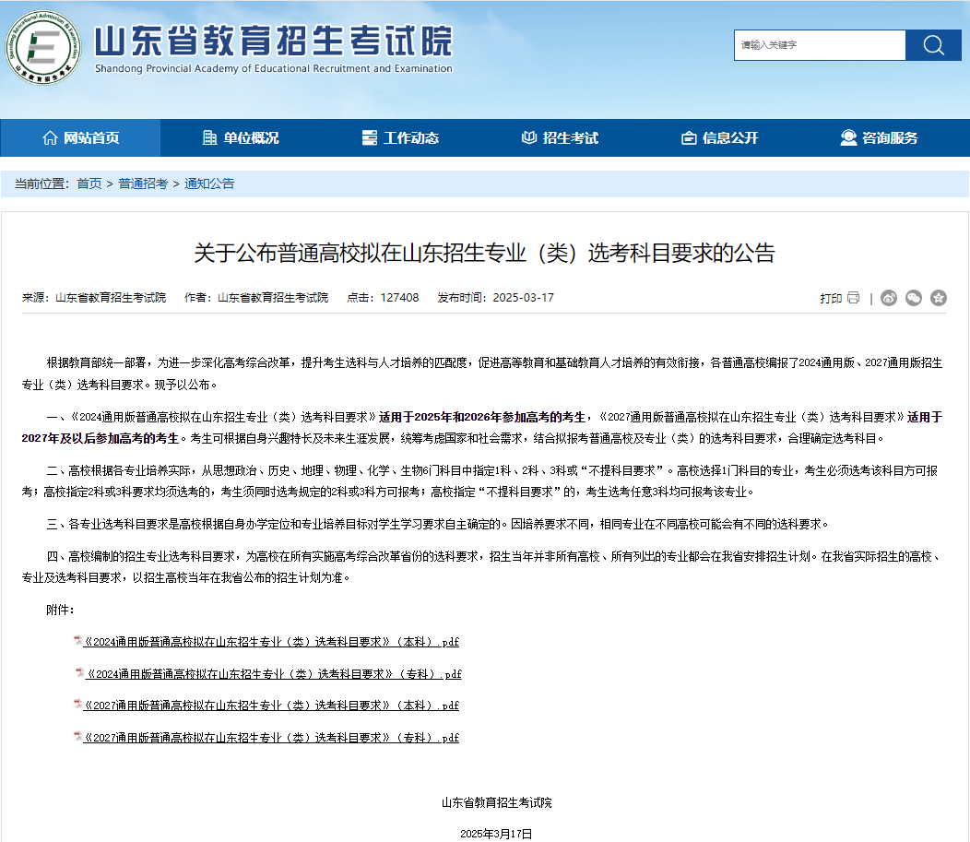
Task: Click the academy logo emblem
Action: 42,48
